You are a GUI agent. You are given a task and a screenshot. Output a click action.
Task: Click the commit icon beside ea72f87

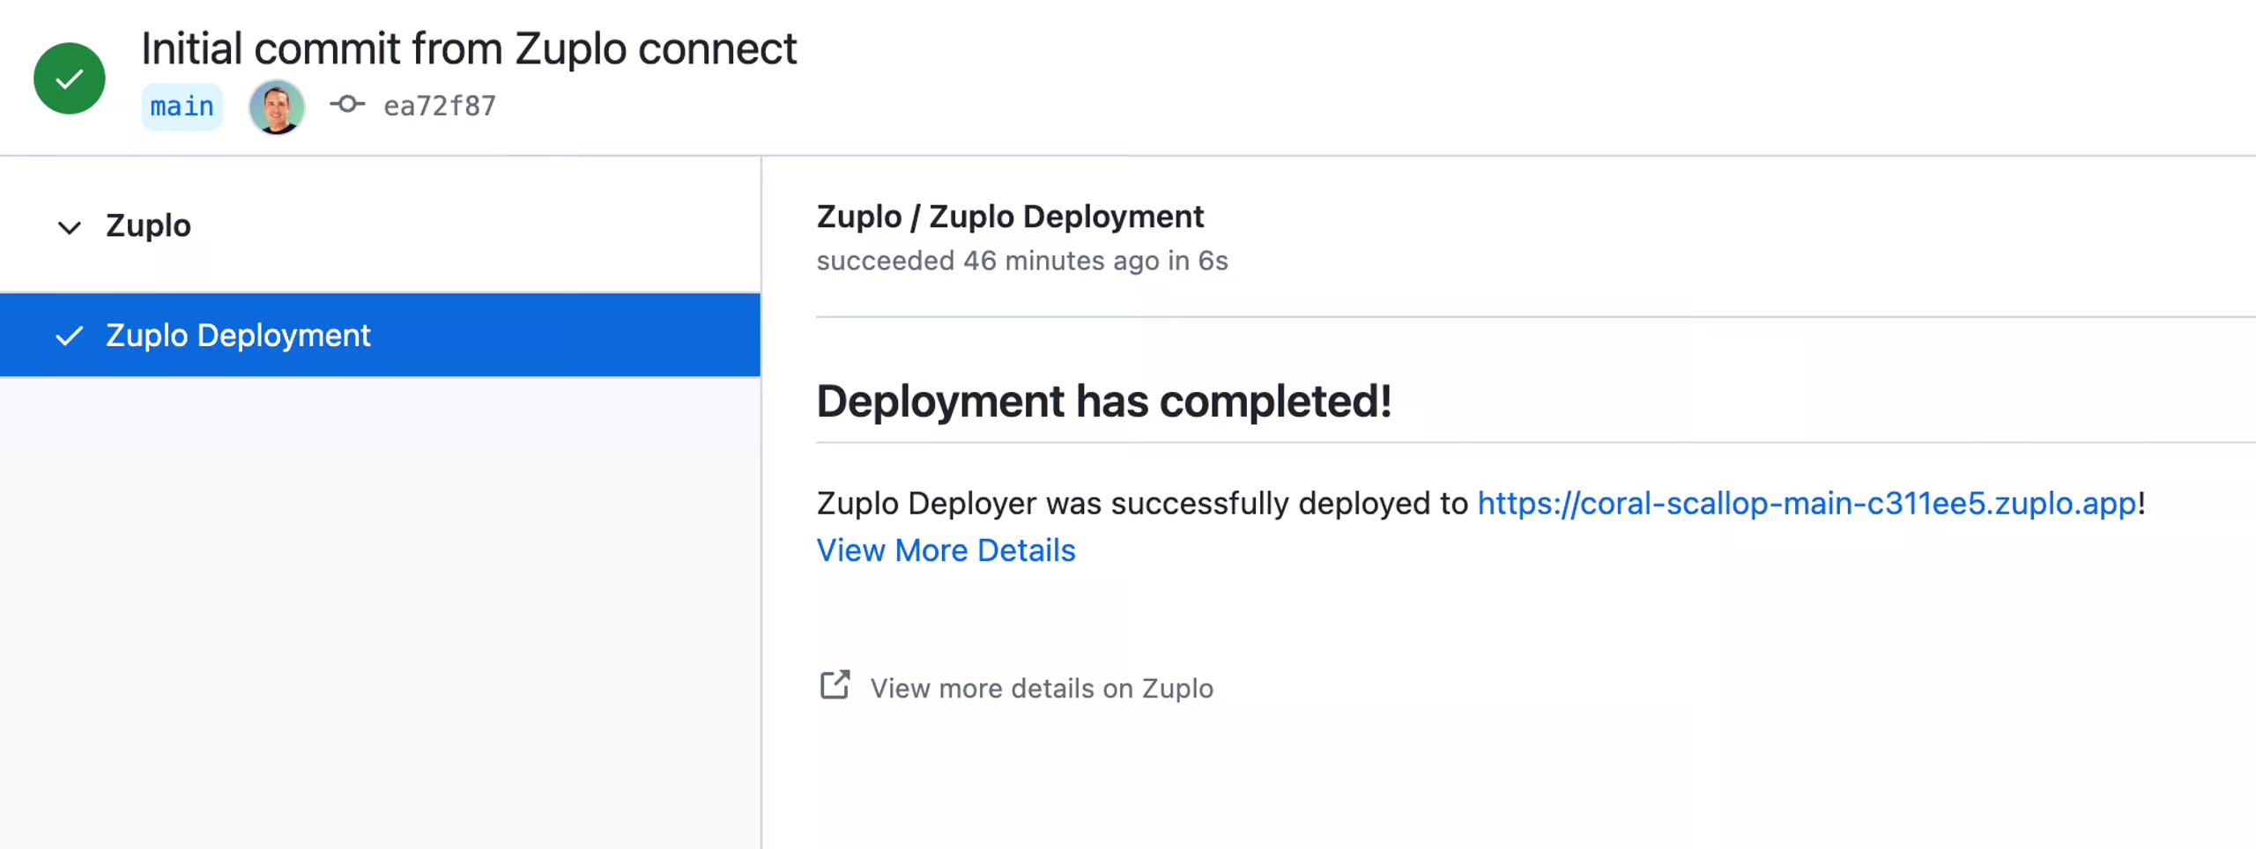click(348, 105)
